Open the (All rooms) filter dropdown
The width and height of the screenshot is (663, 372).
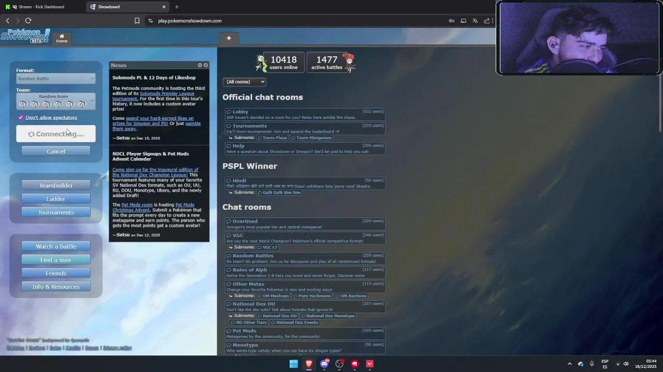point(244,82)
